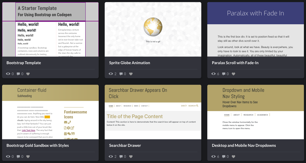Click the heart on Paralax Scroll with Fade-In

pos(233,74)
